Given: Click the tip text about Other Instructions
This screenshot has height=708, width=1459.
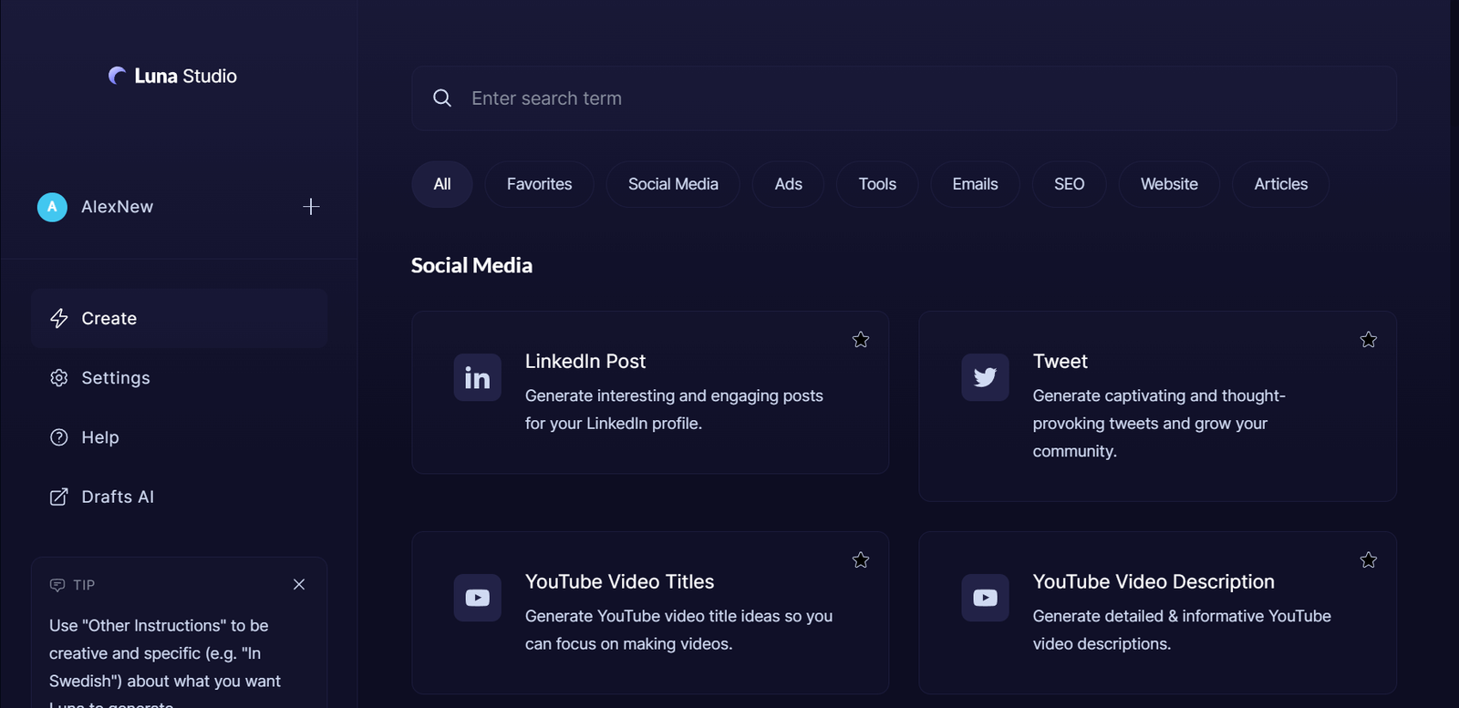Looking at the screenshot, I should click(x=165, y=662).
